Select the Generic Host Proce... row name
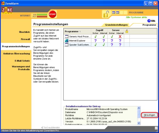The image size is (159, 133). click(x=80, y=36)
